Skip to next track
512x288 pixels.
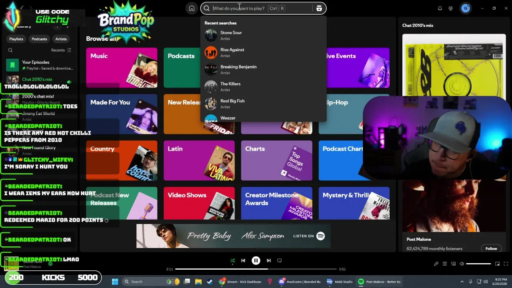click(269, 260)
